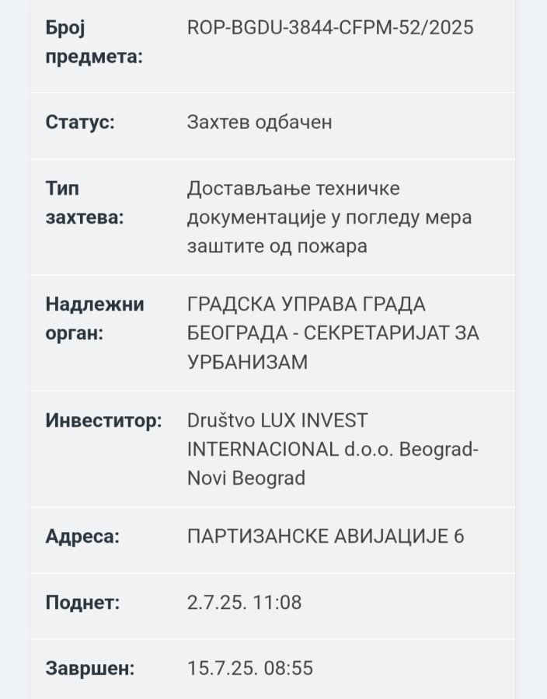Viewport: 547px width, 699px height.
Task: Click the "Поднет" label
Action: click(x=82, y=602)
